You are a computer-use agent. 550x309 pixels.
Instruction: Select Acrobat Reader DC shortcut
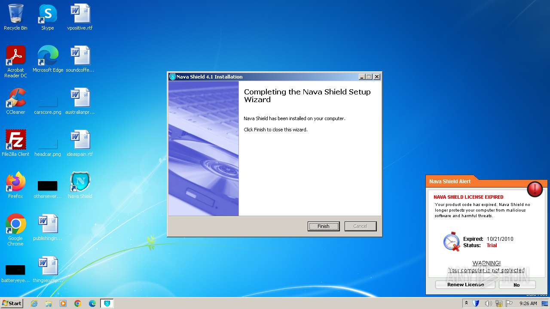pyautogui.click(x=15, y=62)
